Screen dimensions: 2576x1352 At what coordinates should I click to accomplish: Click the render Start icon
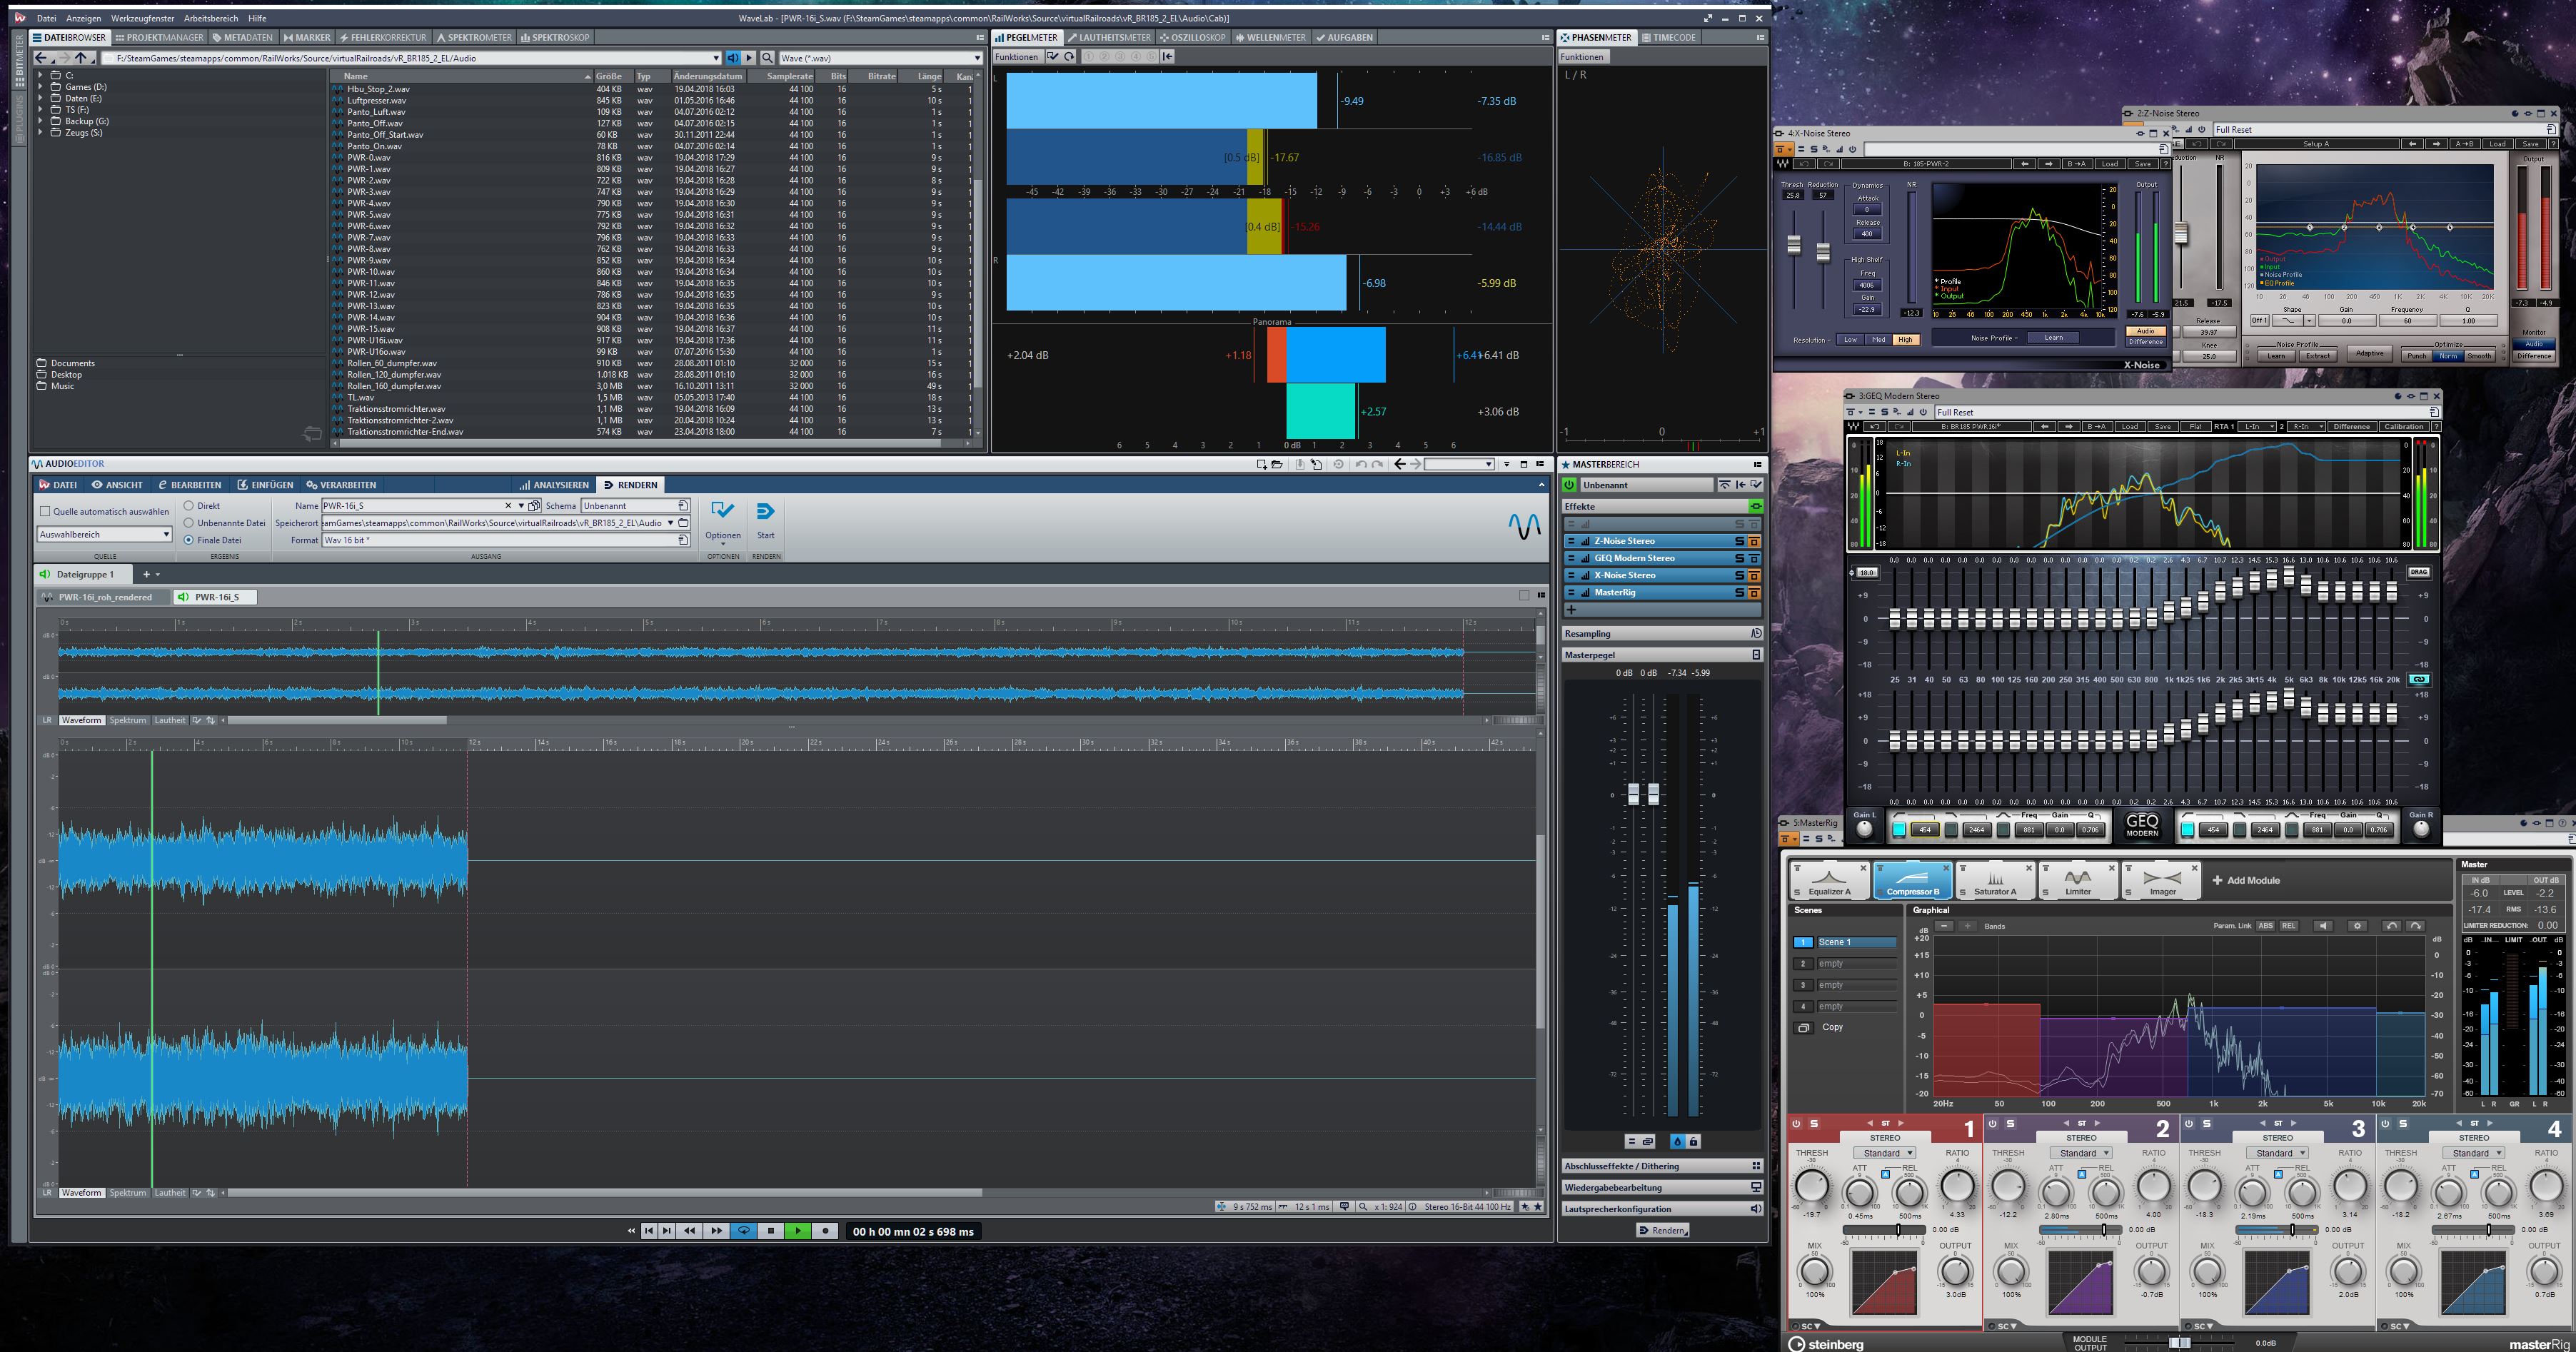click(765, 512)
